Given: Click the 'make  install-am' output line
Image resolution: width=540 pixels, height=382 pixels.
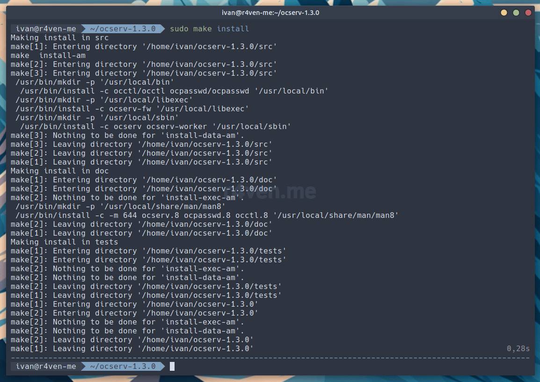Looking at the screenshot, I should [48, 56].
